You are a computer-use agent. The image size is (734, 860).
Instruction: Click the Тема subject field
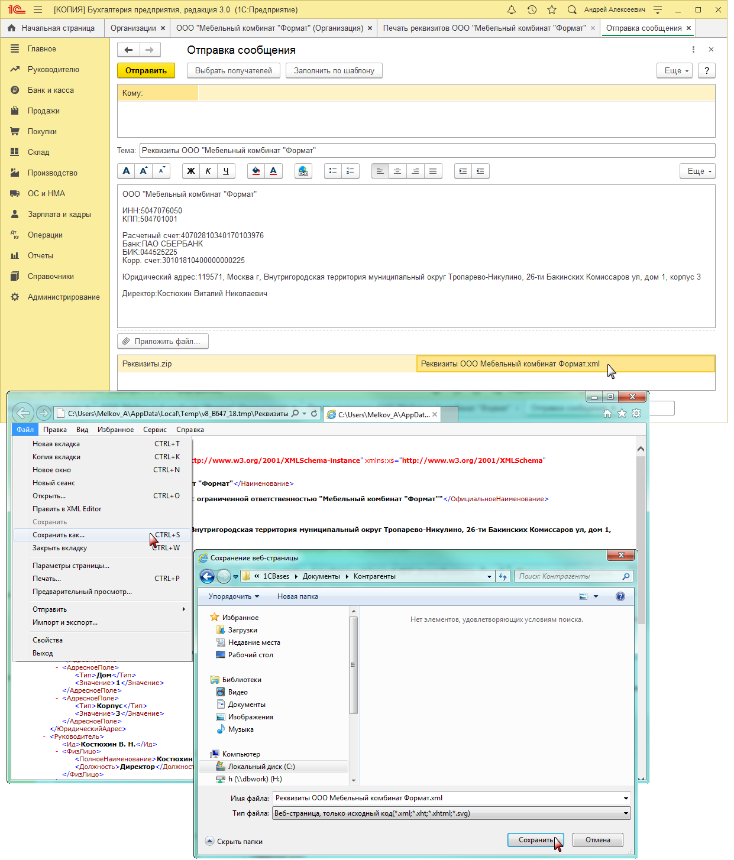(427, 150)
